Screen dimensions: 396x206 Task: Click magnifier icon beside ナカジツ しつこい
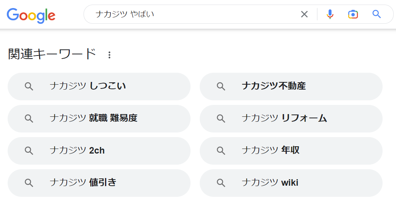coord(29,87)
